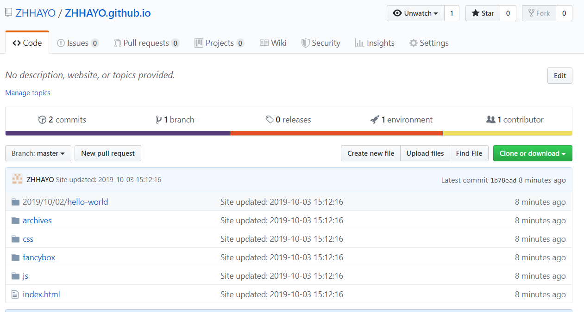
Task: Open the Wiki tab
Action: [273, 43]
